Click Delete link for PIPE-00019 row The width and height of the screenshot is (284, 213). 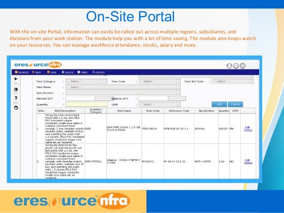[x=248, y=130]
